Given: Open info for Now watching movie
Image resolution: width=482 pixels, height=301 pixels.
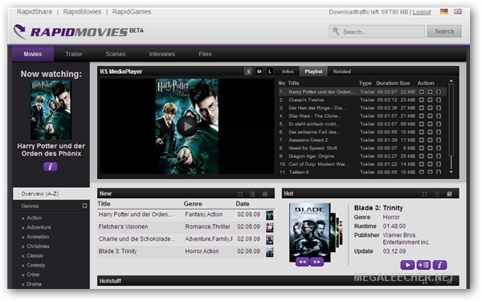Looking at the screenshot, I should (51, 167).
